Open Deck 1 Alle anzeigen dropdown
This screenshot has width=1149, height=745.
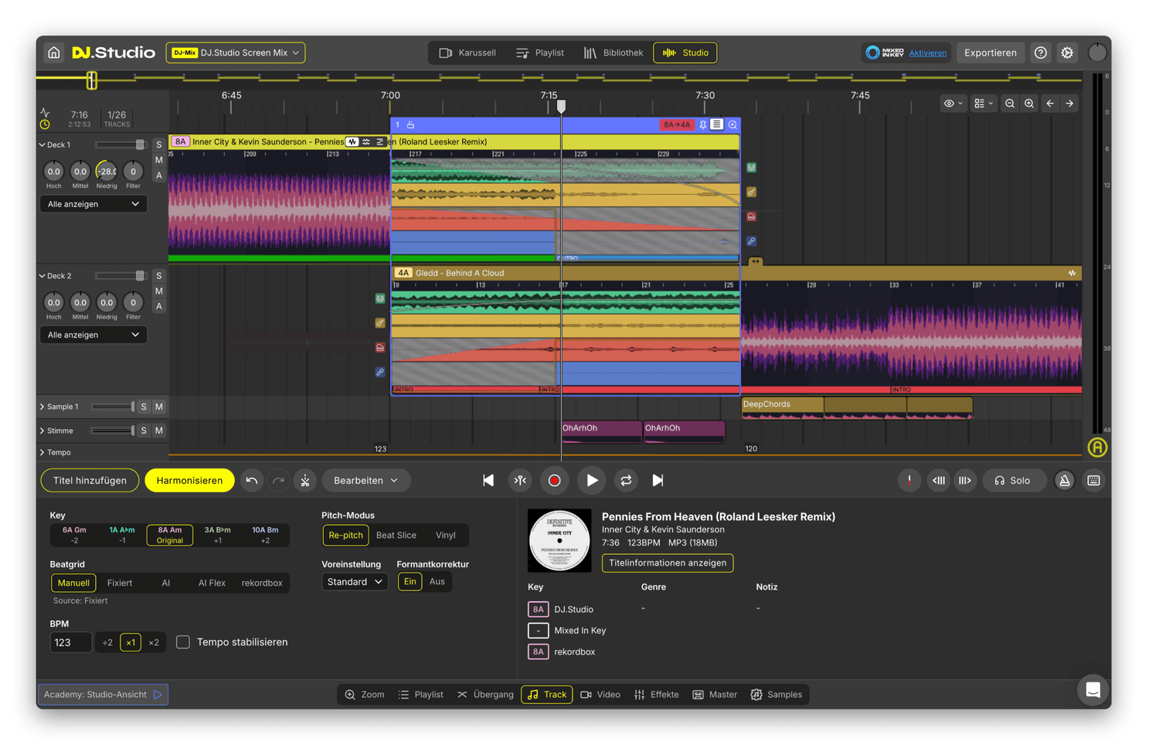(93, 204)
